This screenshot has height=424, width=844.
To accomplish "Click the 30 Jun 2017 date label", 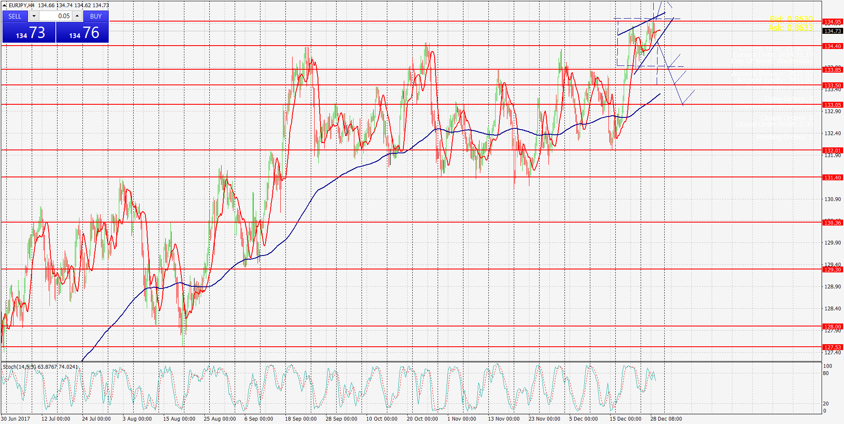I will [x=16, y=419].
